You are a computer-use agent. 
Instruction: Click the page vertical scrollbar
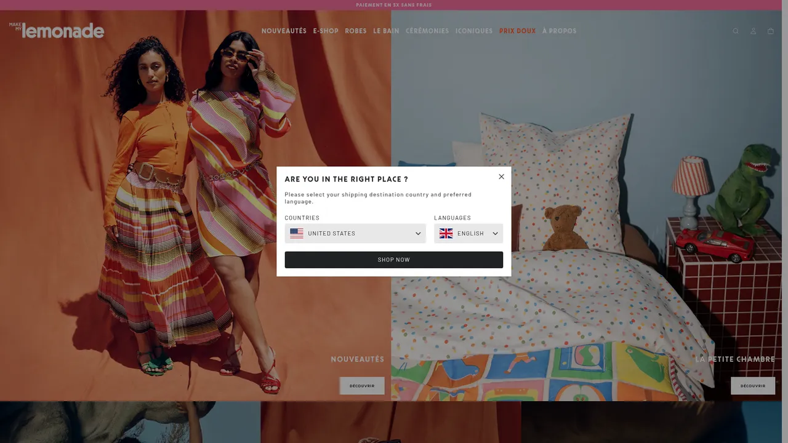[x=785, y=221]
